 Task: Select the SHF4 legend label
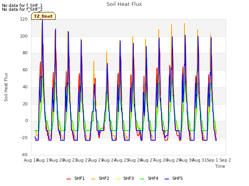pyautogui.click(x=153, y=178)
